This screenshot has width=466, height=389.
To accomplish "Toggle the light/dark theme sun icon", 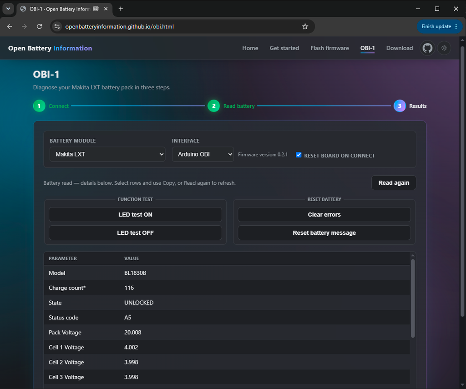I will click(x=444, y=48).
